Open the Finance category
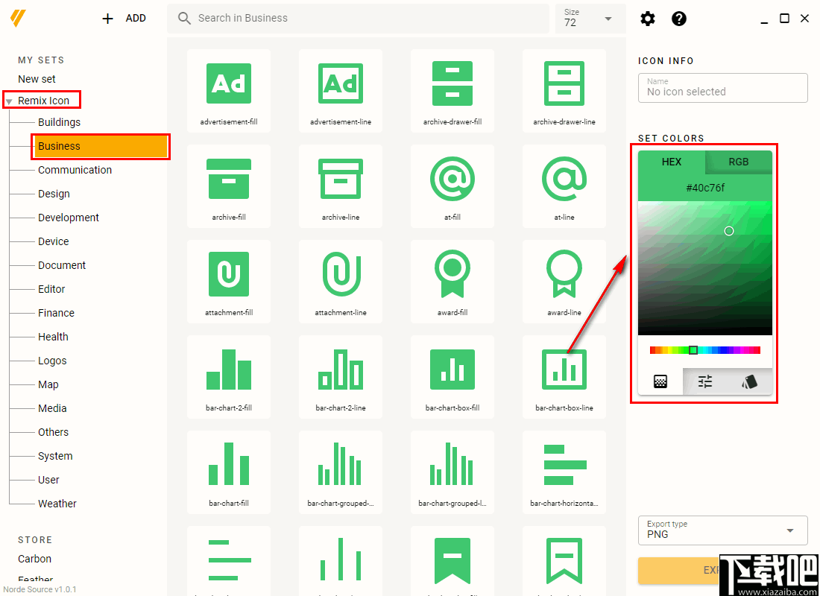The height and width of the screenshot is (596, 820). [x=54, y=313]
